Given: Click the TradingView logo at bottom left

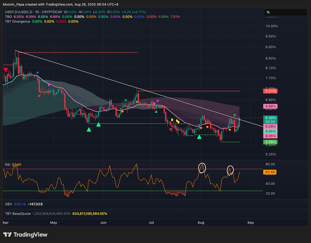Looking at the screenshot, I should (25, 235).
